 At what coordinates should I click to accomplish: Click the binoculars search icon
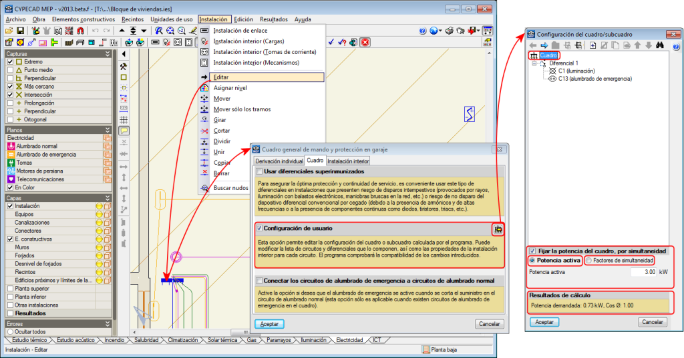(659, 45)
